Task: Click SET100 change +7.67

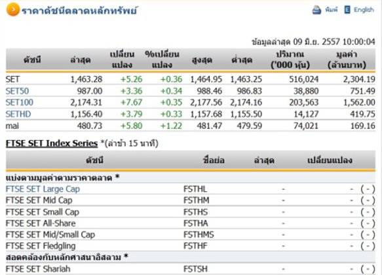Action: coord(131,102)
